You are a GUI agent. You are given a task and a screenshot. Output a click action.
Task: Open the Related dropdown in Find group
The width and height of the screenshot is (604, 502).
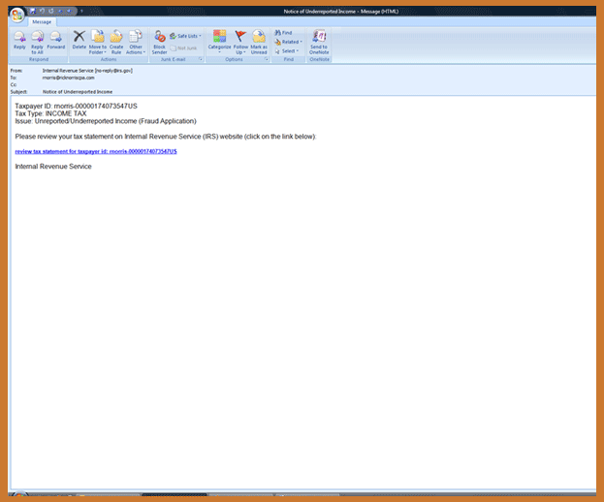tap(288, 42)
